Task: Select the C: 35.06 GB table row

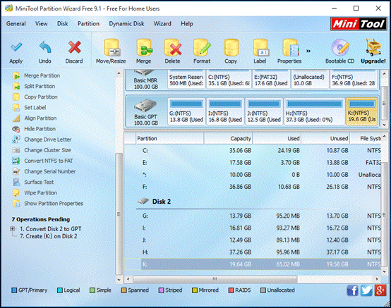Action: click(253, 151)
